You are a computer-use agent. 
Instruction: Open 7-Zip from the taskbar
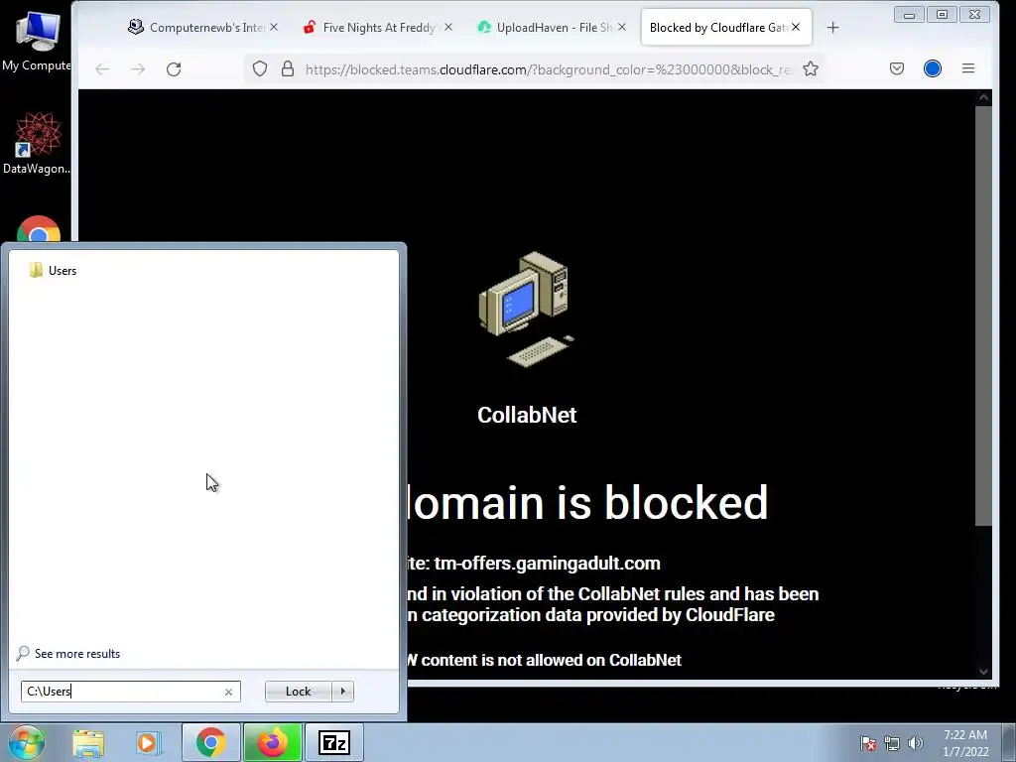tap(334, 742)
